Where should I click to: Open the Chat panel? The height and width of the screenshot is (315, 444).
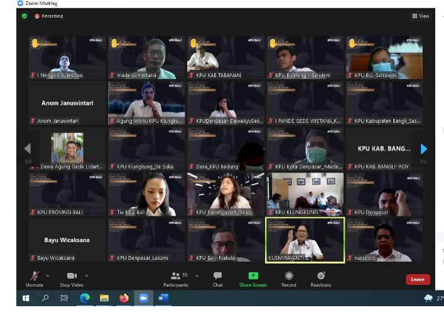coord(217,279)
